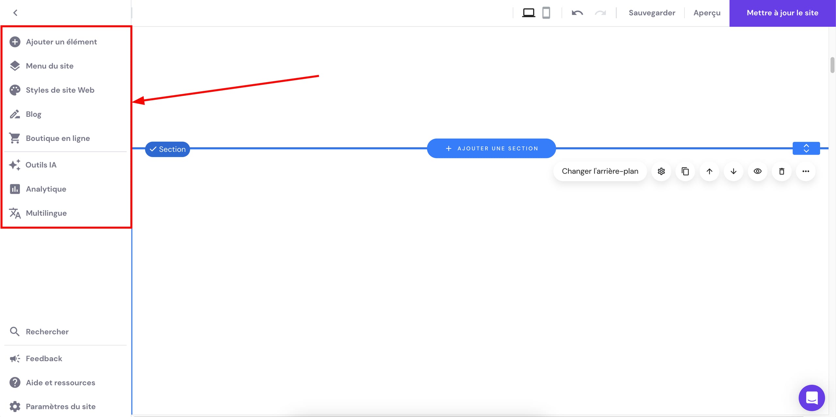The height and width of the screenshot is (417, 836).
Task: Switch to mobile preview mode
Action: point(546,13)
